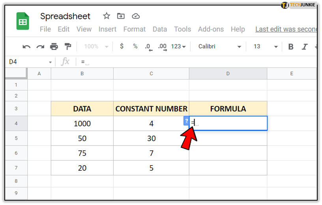The height and width of the screenshot is (205, 322).
Task: Open the Data menu
Action: pyautogui.click(x=160, y=29)
